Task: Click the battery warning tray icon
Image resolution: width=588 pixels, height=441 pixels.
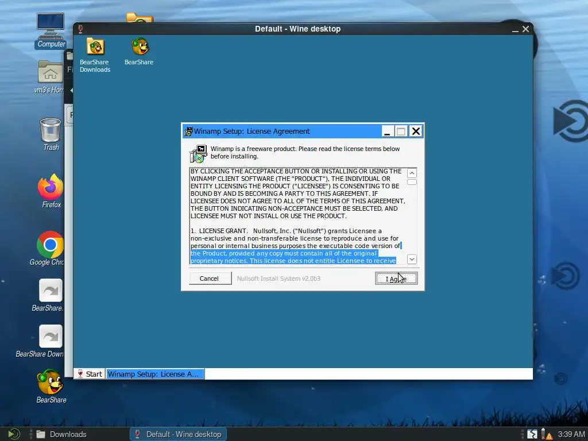Action: tap(547, 434)
